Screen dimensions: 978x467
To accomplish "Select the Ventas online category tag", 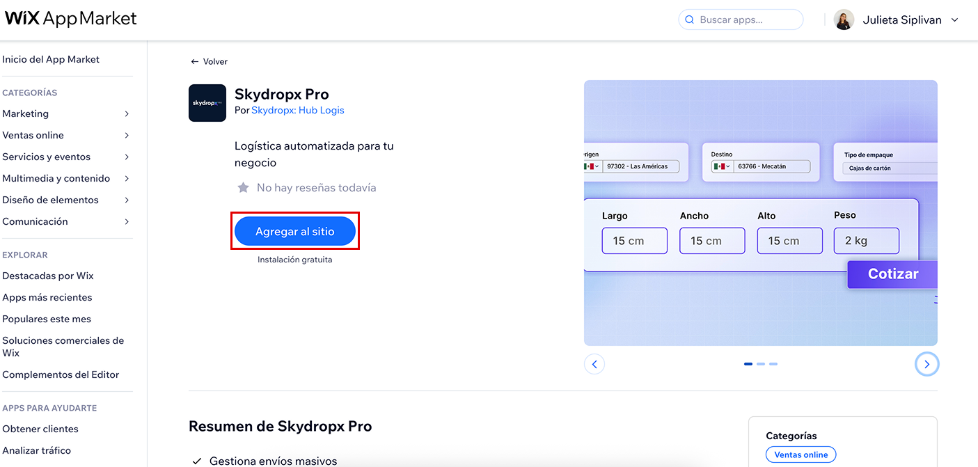I will point(801,454).
